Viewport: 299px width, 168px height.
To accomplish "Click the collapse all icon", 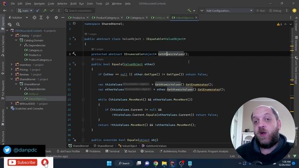I will [48, 18].
